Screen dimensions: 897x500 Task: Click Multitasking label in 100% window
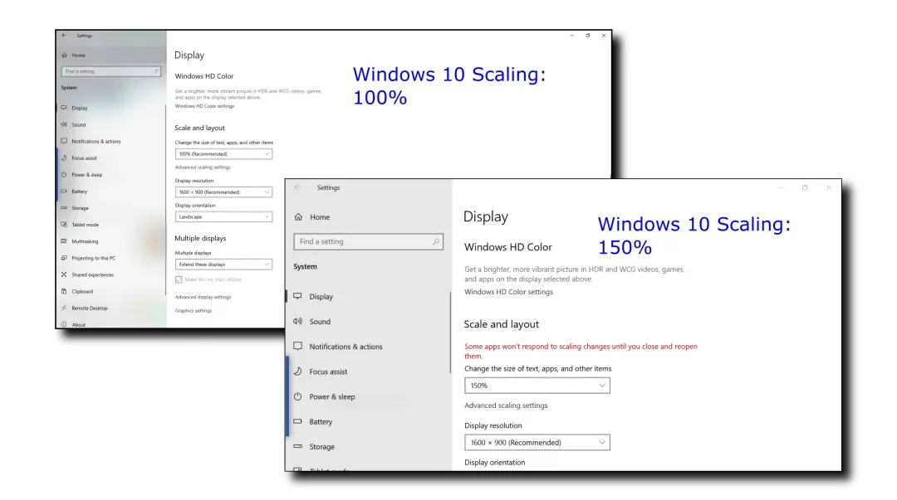pyautogui.click(x=85, y=241)
